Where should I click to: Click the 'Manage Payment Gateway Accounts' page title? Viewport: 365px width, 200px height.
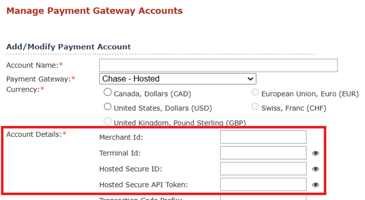(94, 11)
